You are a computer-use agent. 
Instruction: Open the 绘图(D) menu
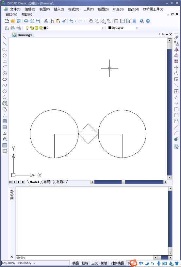(x=103, y=10)
